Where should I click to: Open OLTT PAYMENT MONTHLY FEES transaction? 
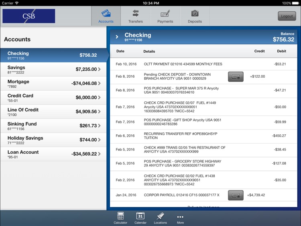point(203,64)
